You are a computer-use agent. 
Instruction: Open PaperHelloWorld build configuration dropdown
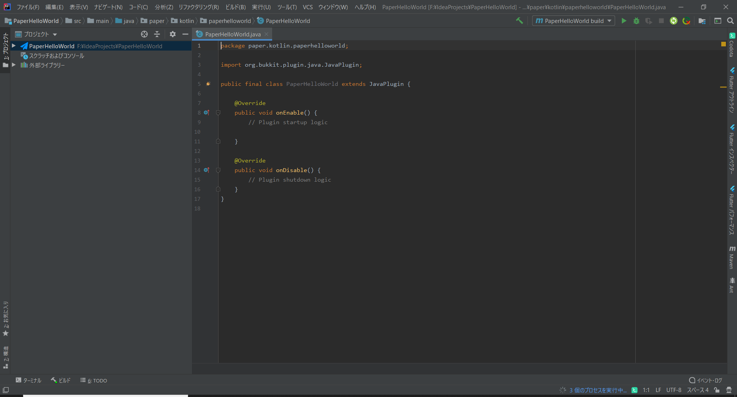(573, 21)
